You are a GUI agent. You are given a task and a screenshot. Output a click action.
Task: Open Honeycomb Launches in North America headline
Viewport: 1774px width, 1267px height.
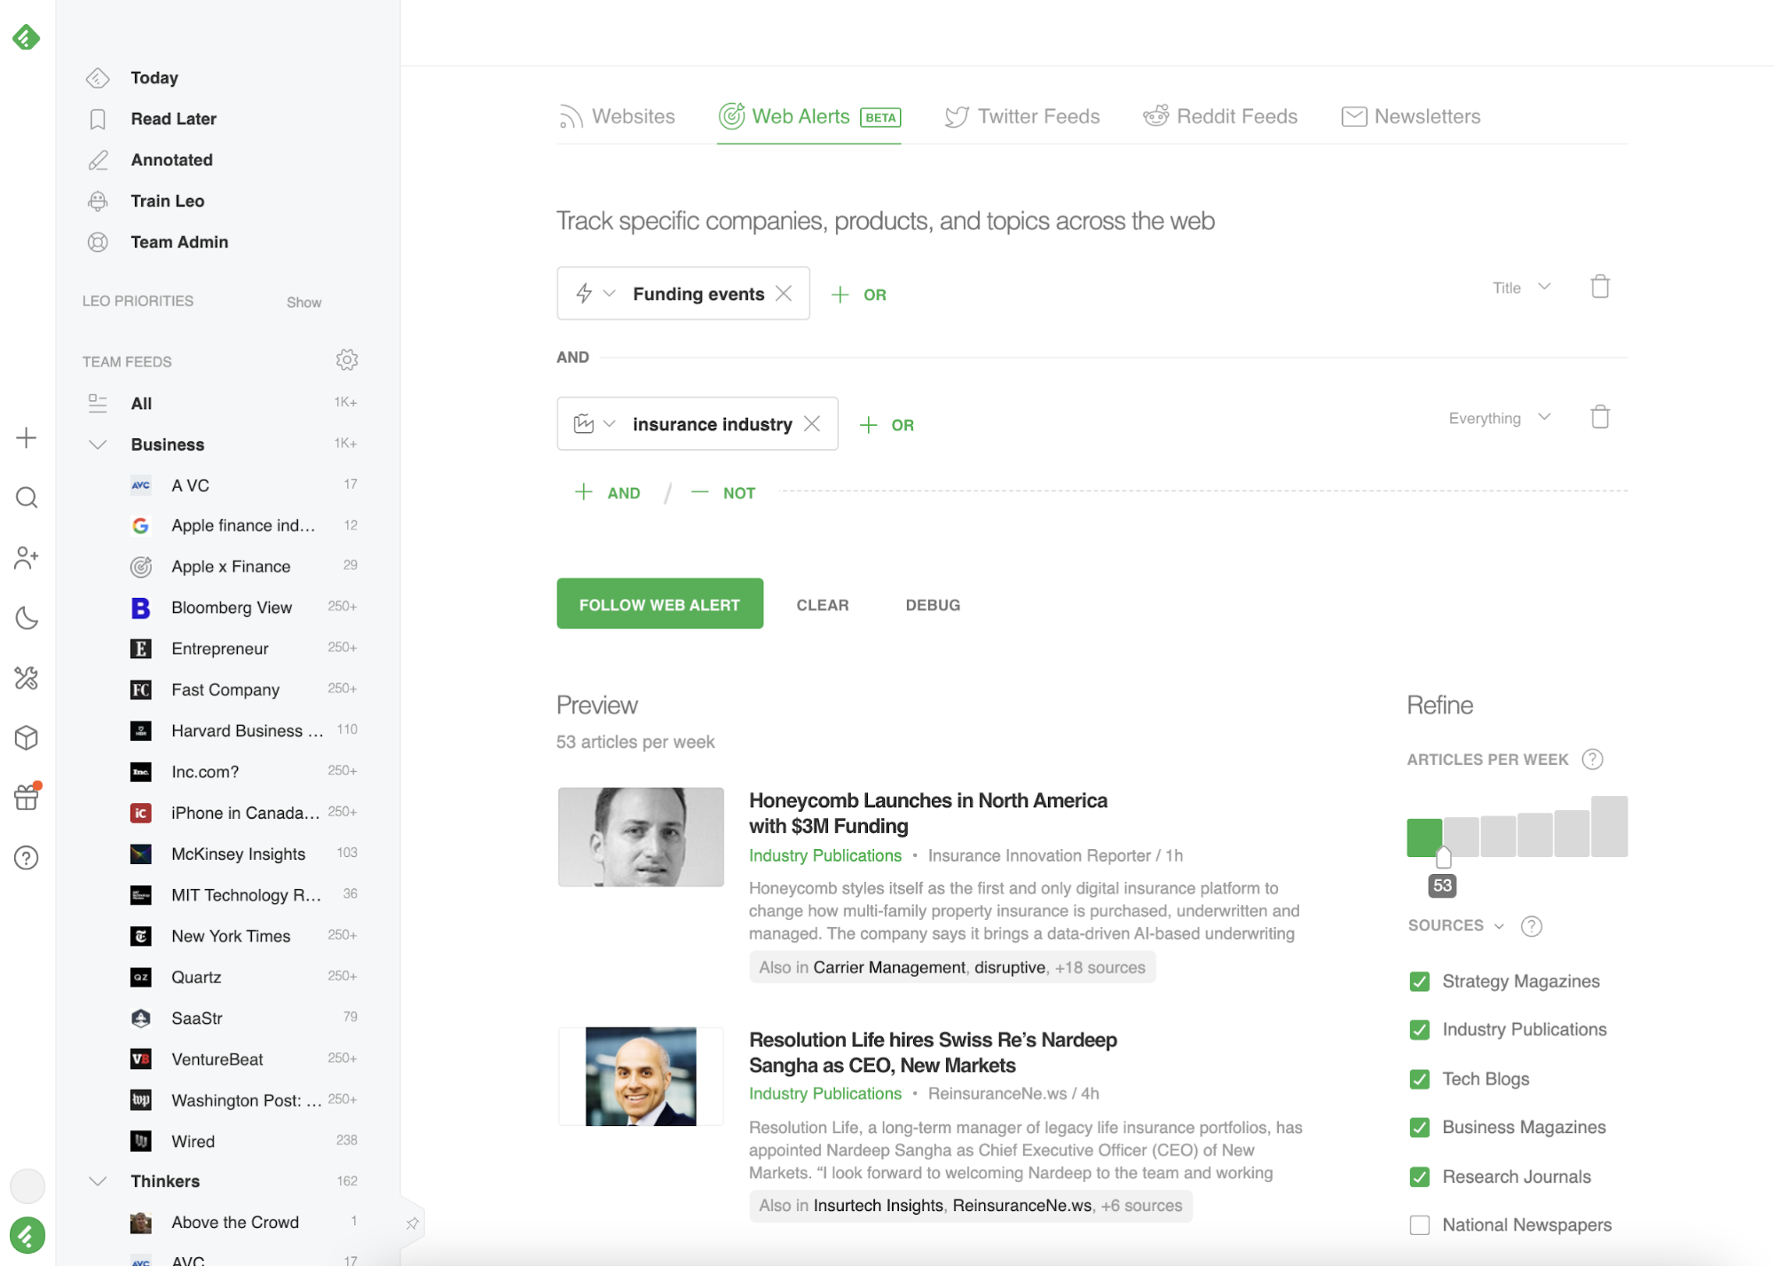coord(927,813)
